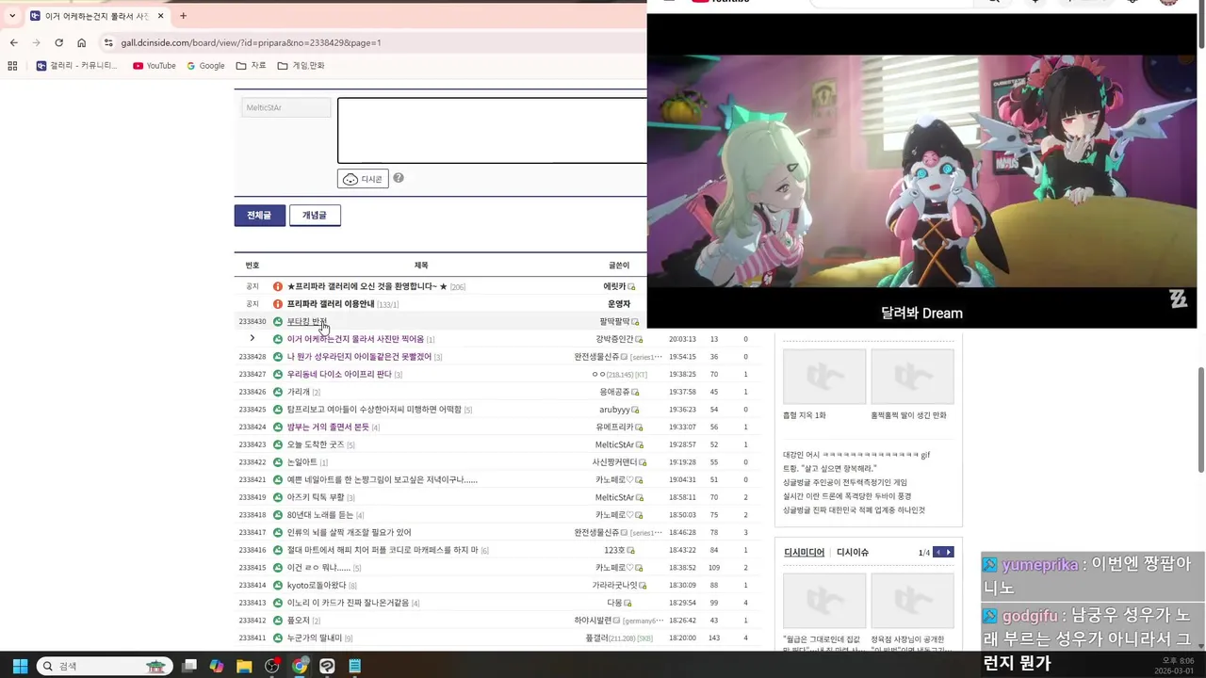Switch to Chrome taskbar icon
This screenshot has height=678, width=1206.
coord(300,666)
